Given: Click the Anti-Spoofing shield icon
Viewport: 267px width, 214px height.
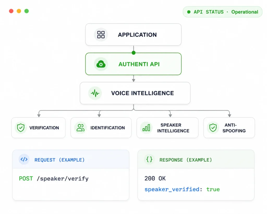Looking at the screenshot, I should pos(213,128).
